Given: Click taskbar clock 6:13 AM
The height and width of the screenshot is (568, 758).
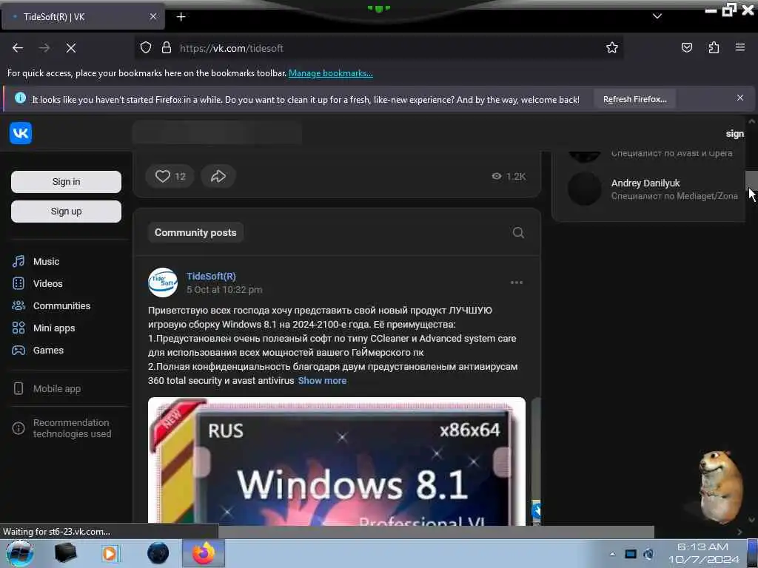Looking at the screenshot, I should point(703,553).
